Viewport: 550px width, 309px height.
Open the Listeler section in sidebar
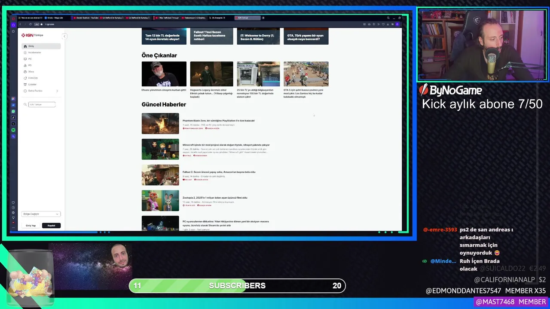[41, 85]
